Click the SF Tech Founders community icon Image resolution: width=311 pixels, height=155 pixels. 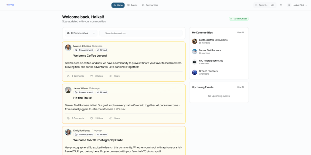click(194, 72)
